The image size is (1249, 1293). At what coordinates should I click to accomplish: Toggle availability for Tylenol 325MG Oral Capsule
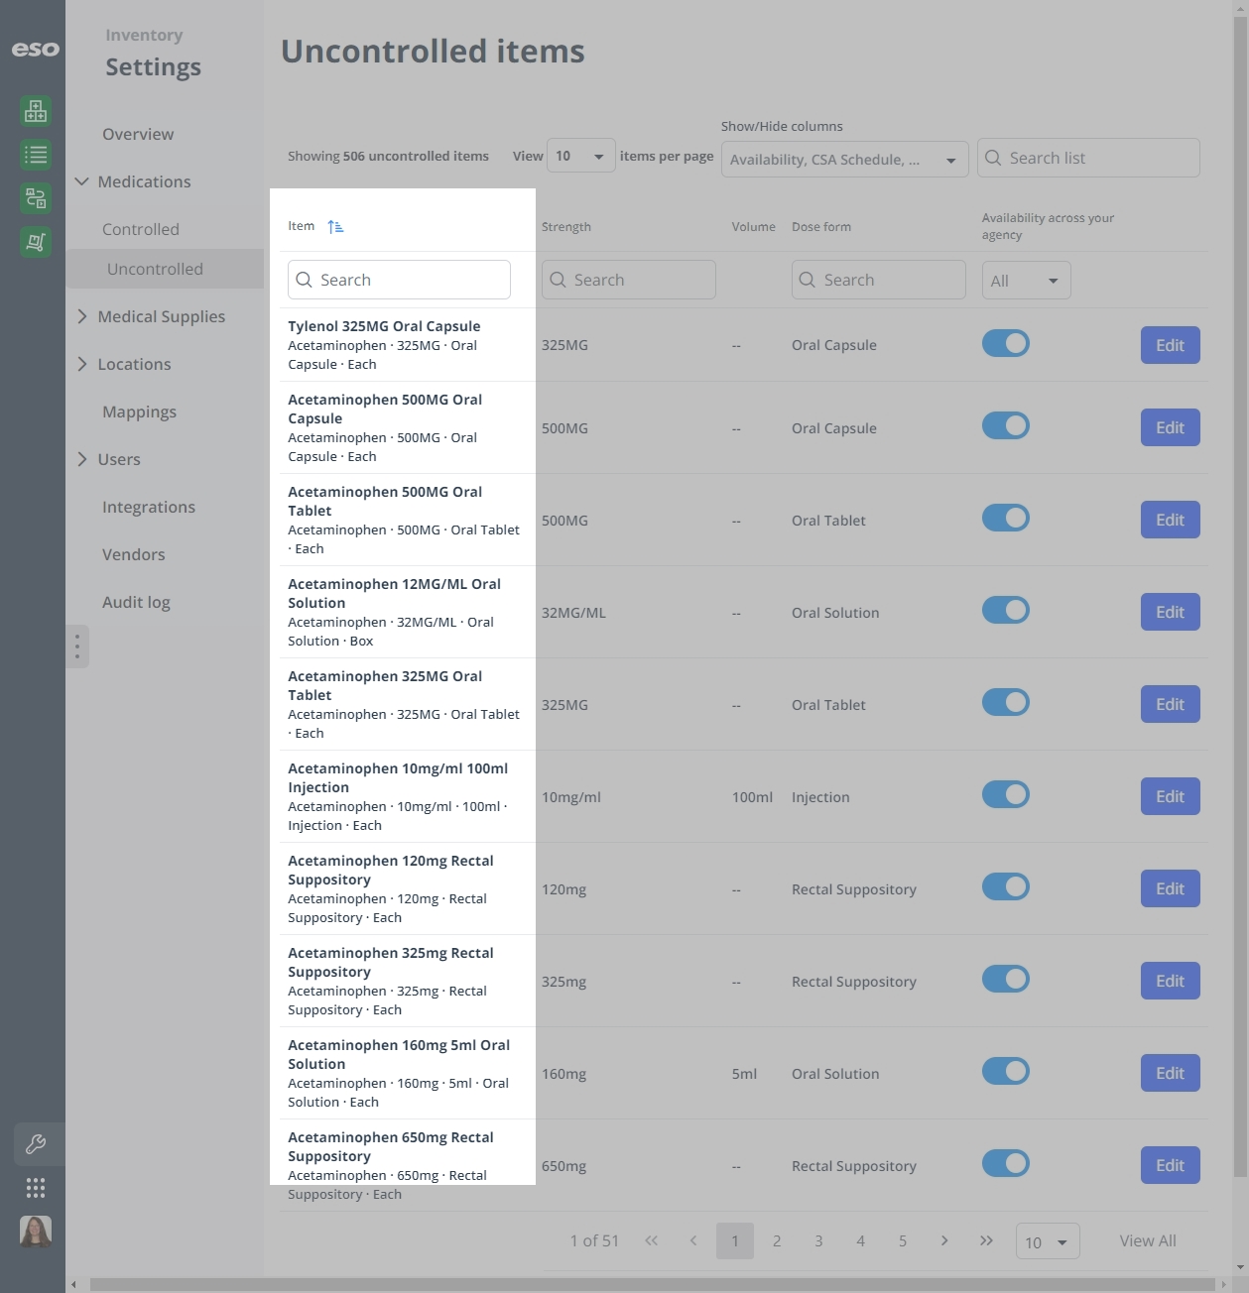1006,343
